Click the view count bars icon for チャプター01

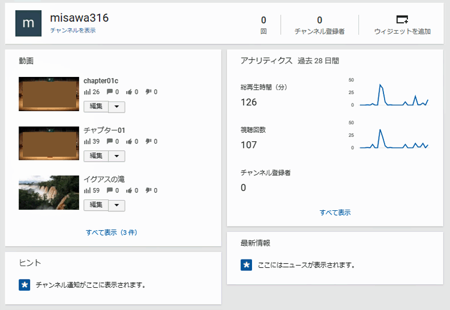tap(87, 141)
